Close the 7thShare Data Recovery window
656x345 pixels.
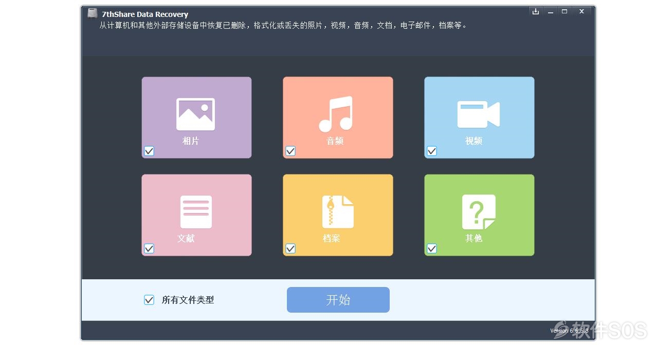click(581, 11)
